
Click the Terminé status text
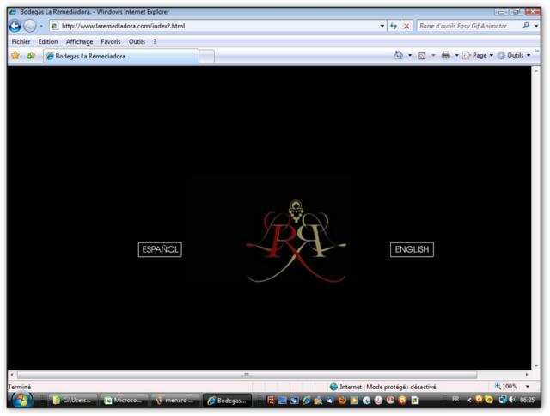(x=19, y=387)
